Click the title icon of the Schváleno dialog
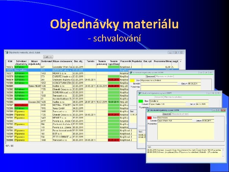The width and height of the screenshot is (229, 172). (x=140, y=93)
